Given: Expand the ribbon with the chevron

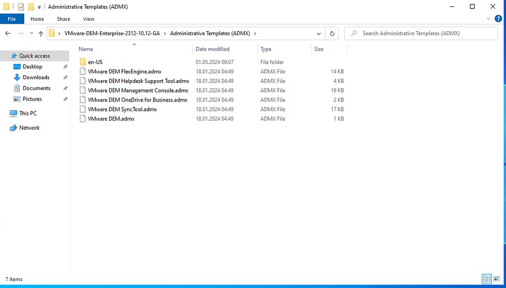Looking at the screenshot, I should tap(488, 19).
